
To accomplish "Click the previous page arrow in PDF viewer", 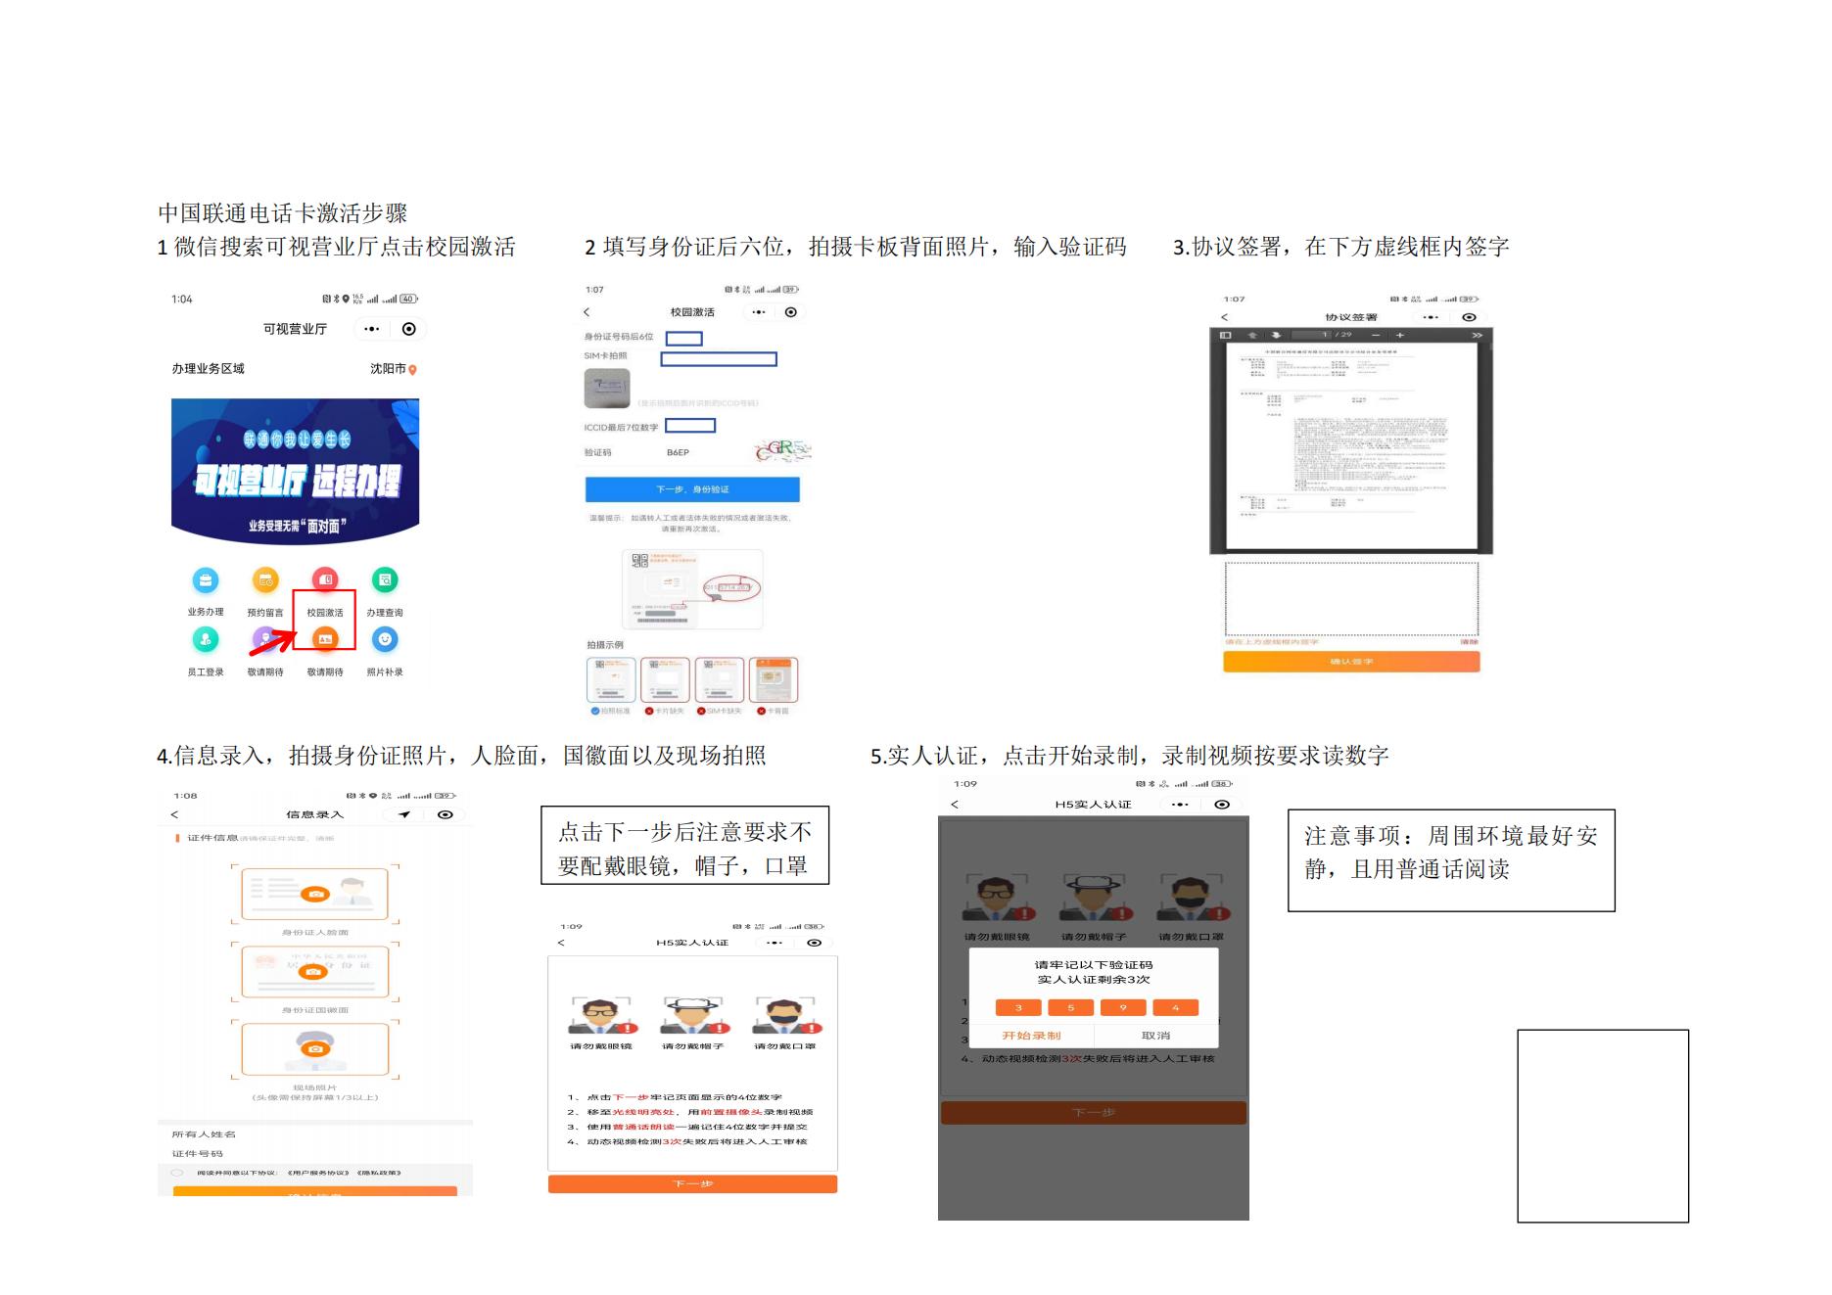I will pyautogui.click(x=1252, y=335).
